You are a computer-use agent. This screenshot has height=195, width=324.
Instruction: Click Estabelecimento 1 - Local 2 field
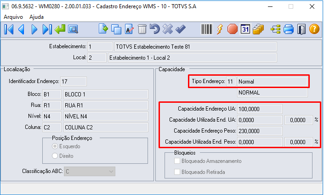point(193,57)
